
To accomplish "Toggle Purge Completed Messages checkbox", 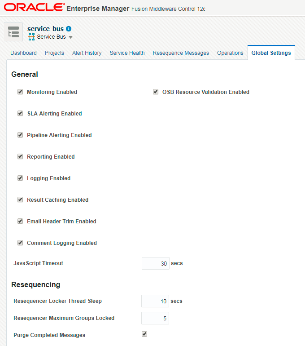I will pyautogui.click(x=144, y=334).
